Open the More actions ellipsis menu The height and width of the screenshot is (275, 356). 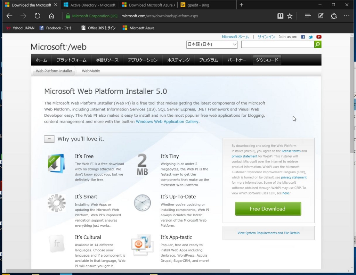(347, 16)
